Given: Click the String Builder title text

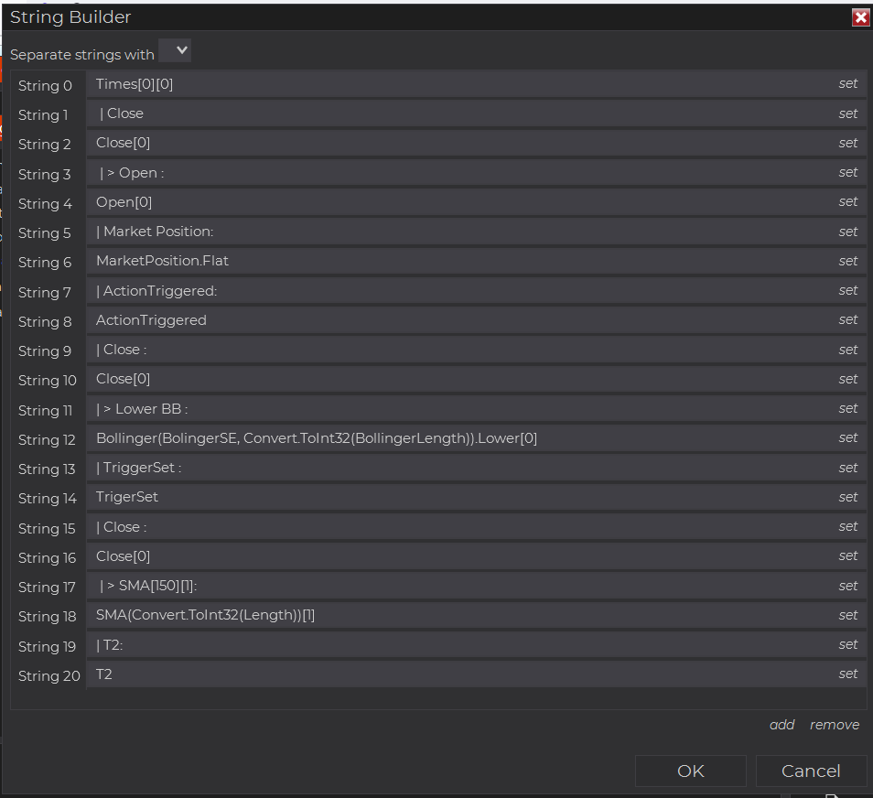Looking at the screenshot, I should [x=70, y=17].
